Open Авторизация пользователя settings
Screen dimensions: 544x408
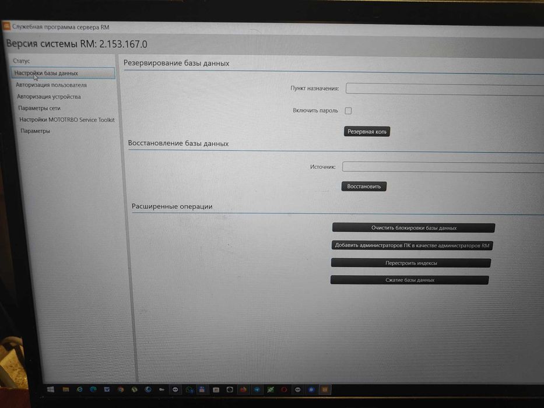pos(51,85)
